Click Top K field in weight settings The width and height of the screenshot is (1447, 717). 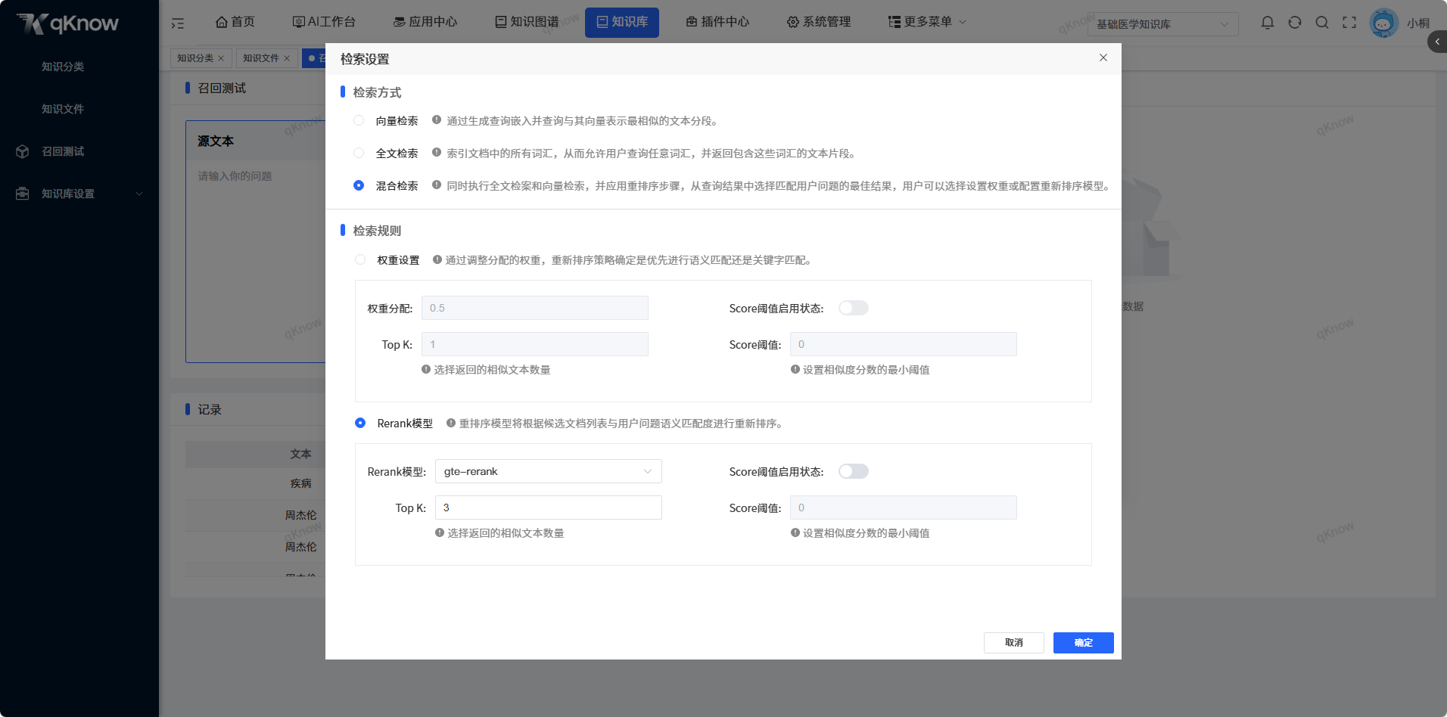pos(535,344)
